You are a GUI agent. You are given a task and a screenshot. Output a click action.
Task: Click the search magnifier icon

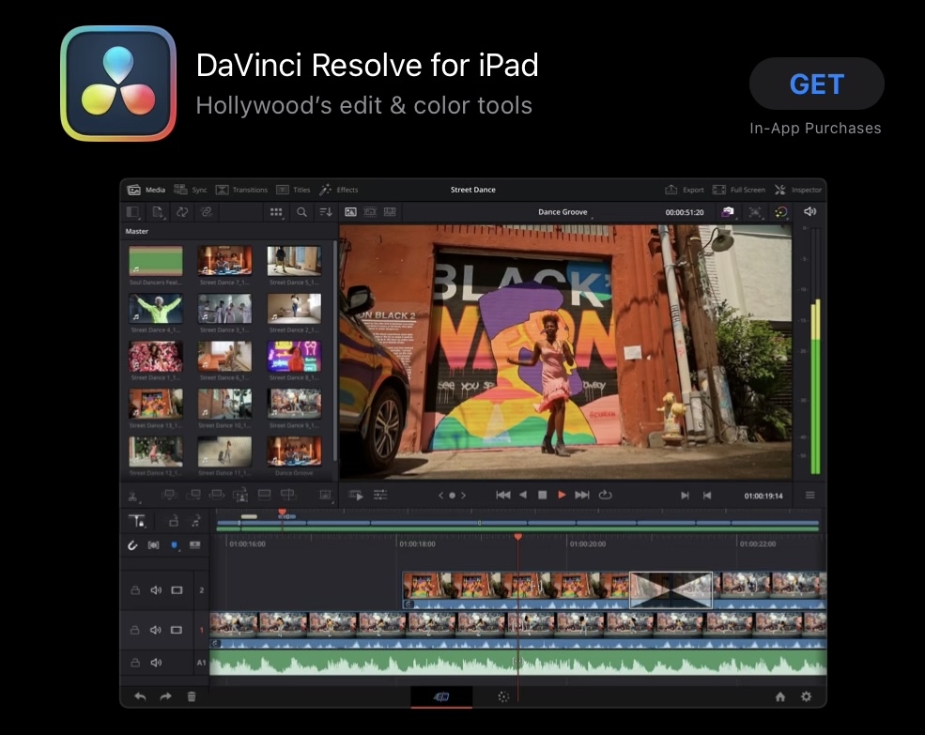click(301, 212)
